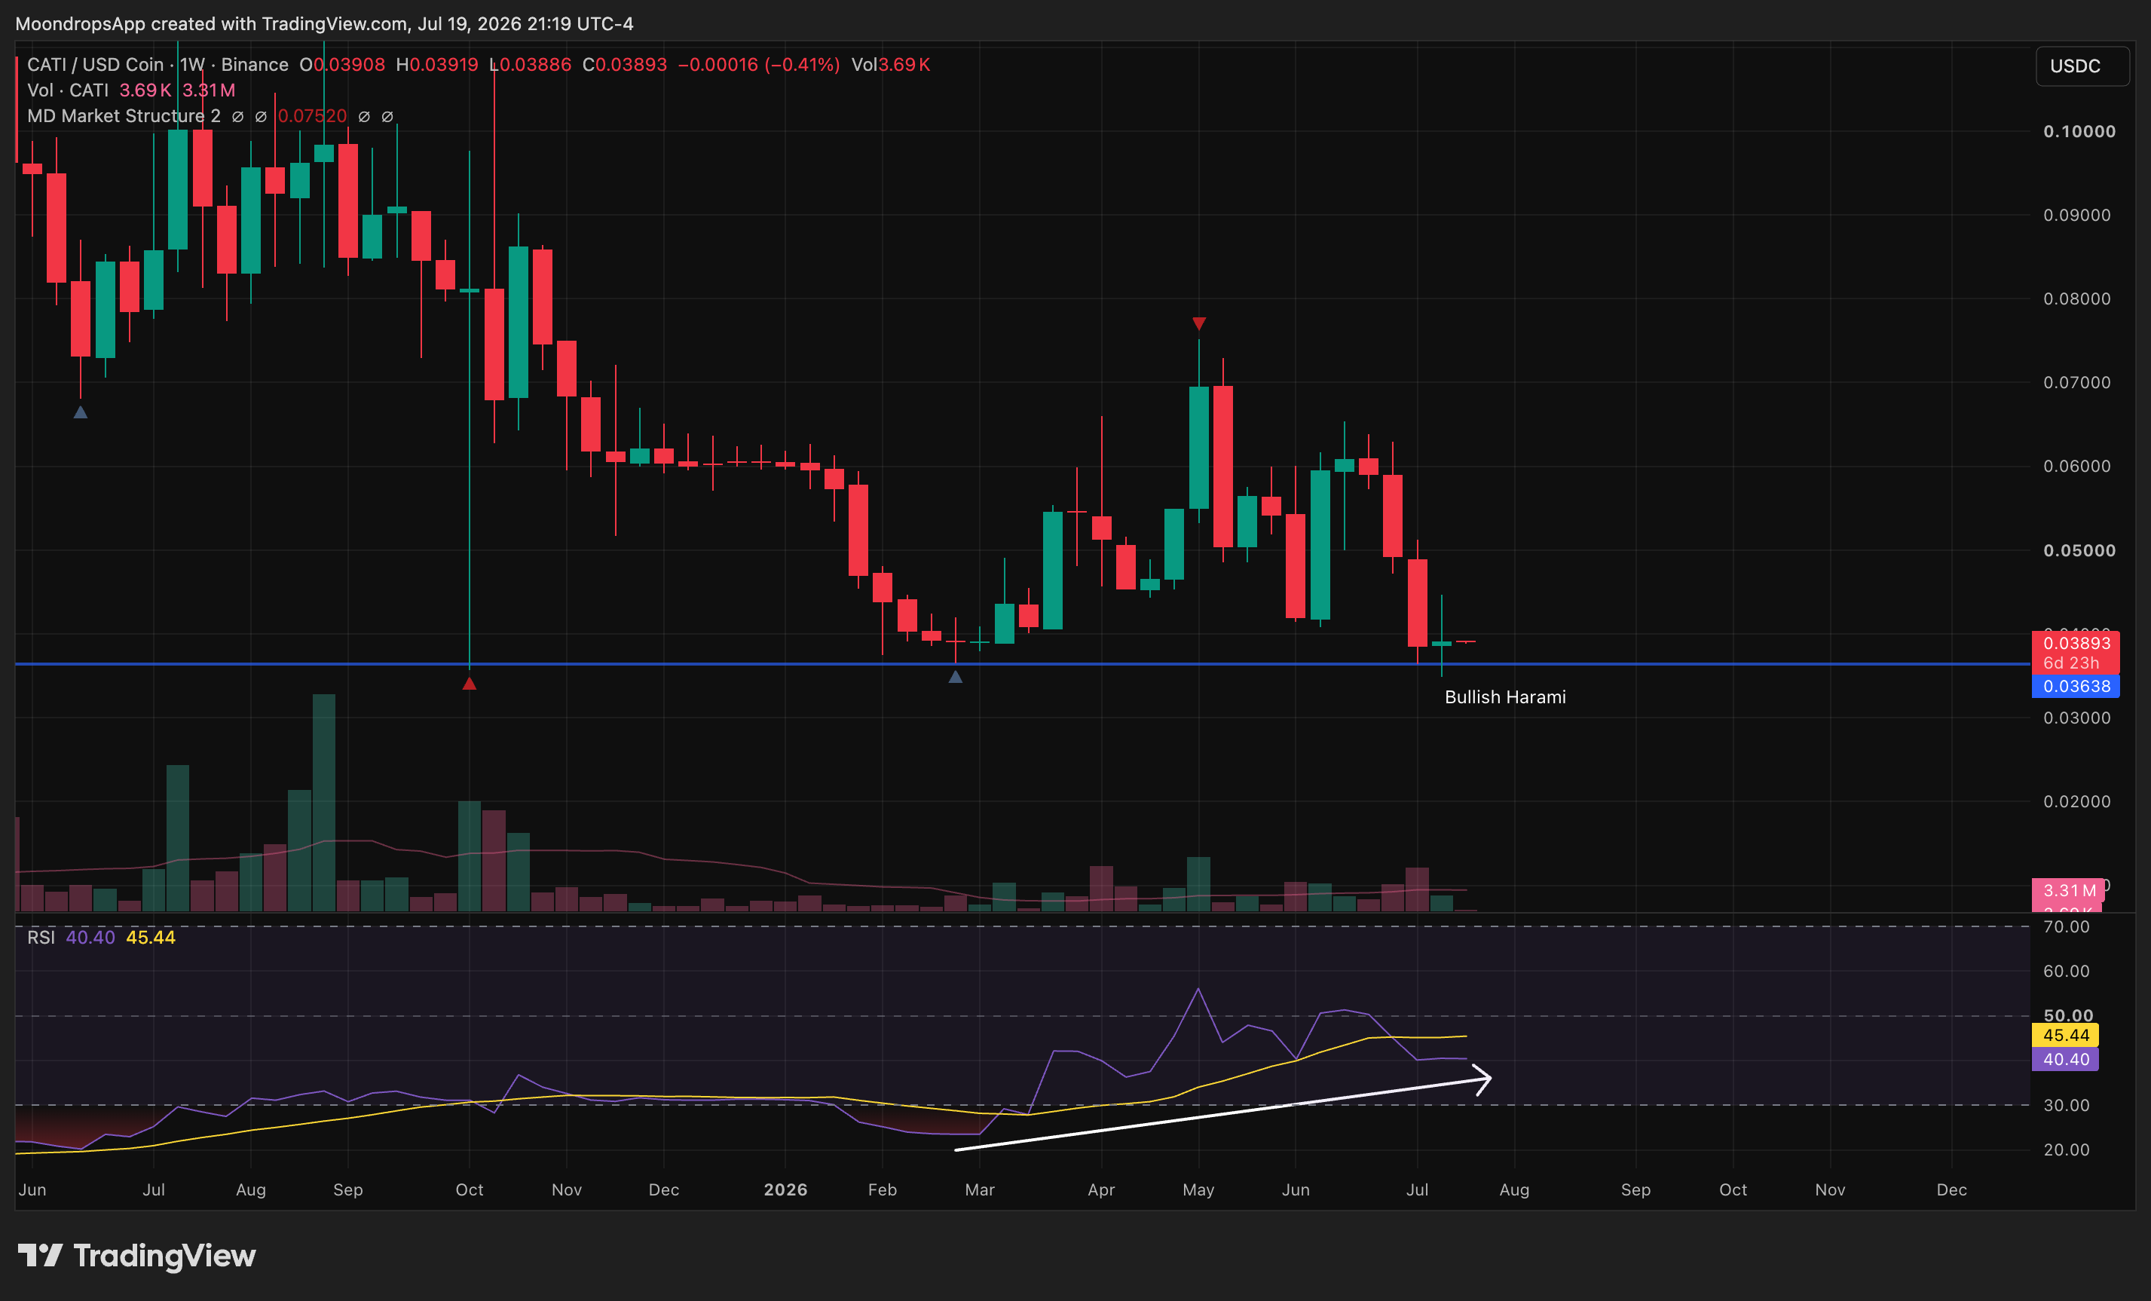Select the blue up-triangle marker near 0.07000 level
2151x1301 pixels.
(x=81, y=412)
